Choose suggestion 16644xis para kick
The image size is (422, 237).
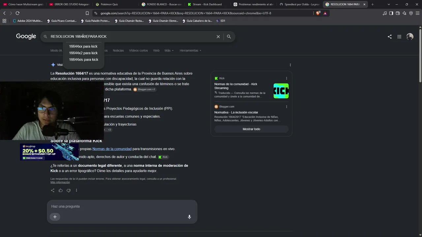click(83, 60)
